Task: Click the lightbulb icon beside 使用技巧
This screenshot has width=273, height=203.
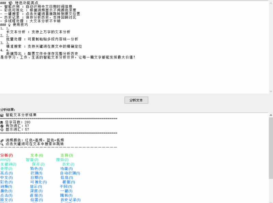Action: tap(9, 25)
